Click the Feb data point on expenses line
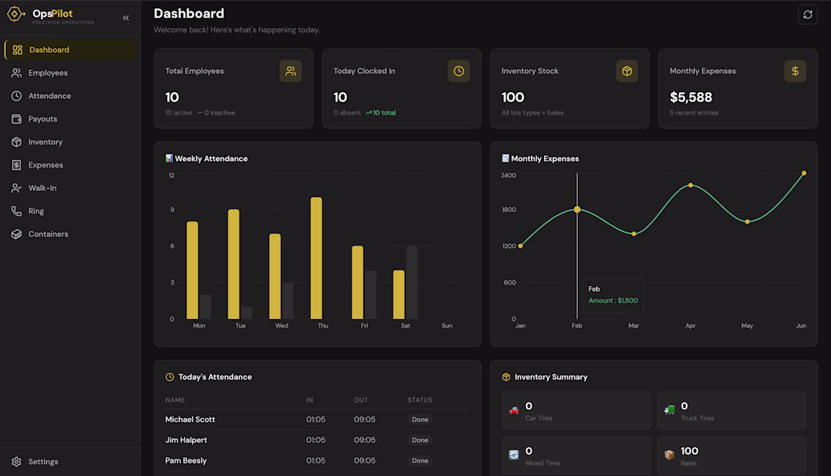 (577, 210)
